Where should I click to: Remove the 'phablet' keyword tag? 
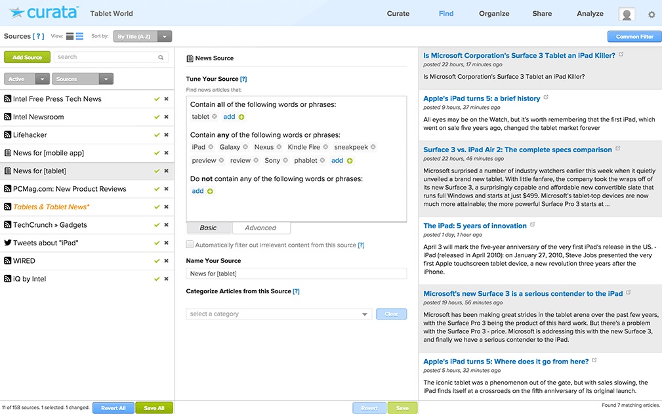coord(323,160)
